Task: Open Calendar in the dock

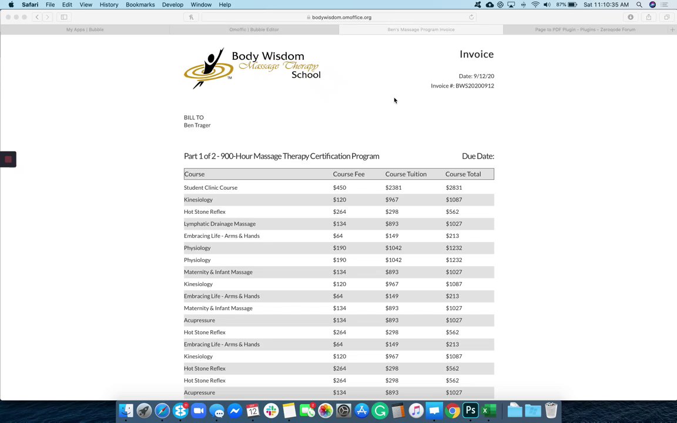Action: click(x=253, y=411)
